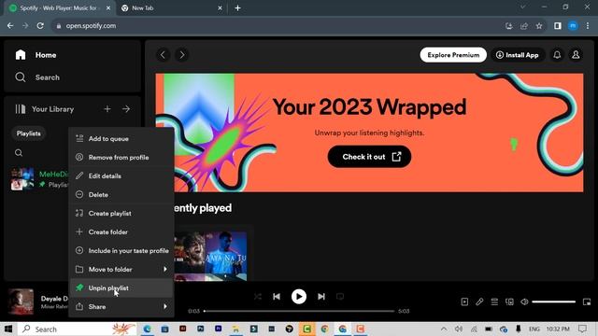The width and height of the screenshot is (598, 336).
Task: Open the Now Playing view
Action: [x=464, y=301]
